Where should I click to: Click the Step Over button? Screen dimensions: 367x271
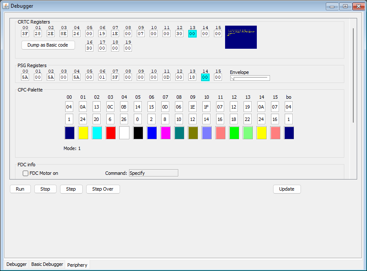point(103,189)
